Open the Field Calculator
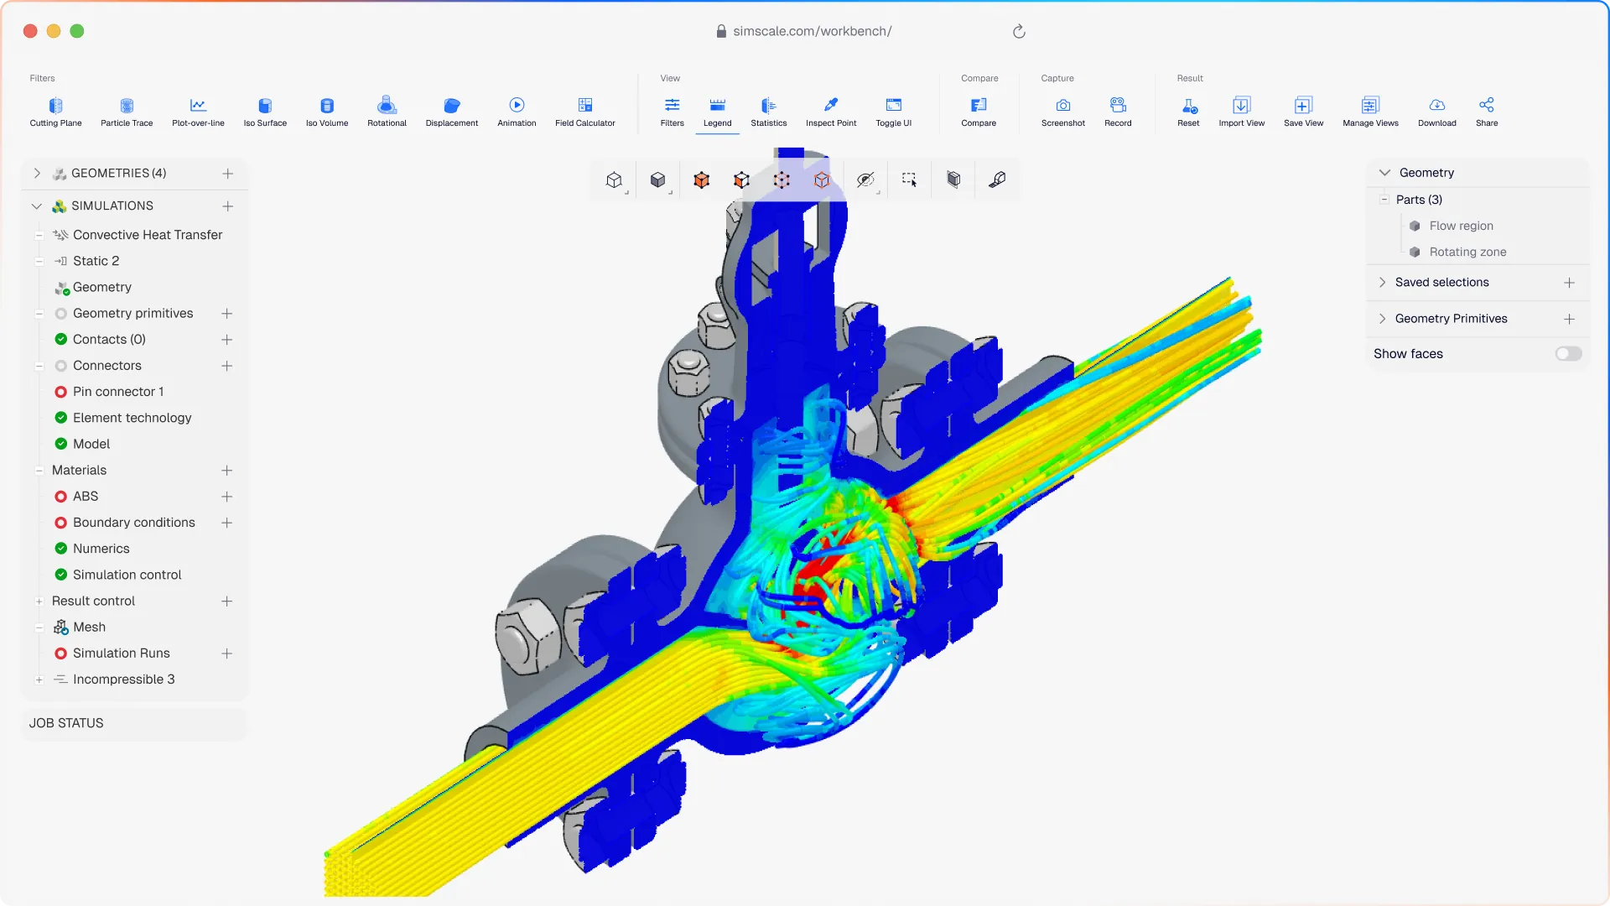Image resolution: width=1610 pixels, height=906 pixels. tap(585, 111)
